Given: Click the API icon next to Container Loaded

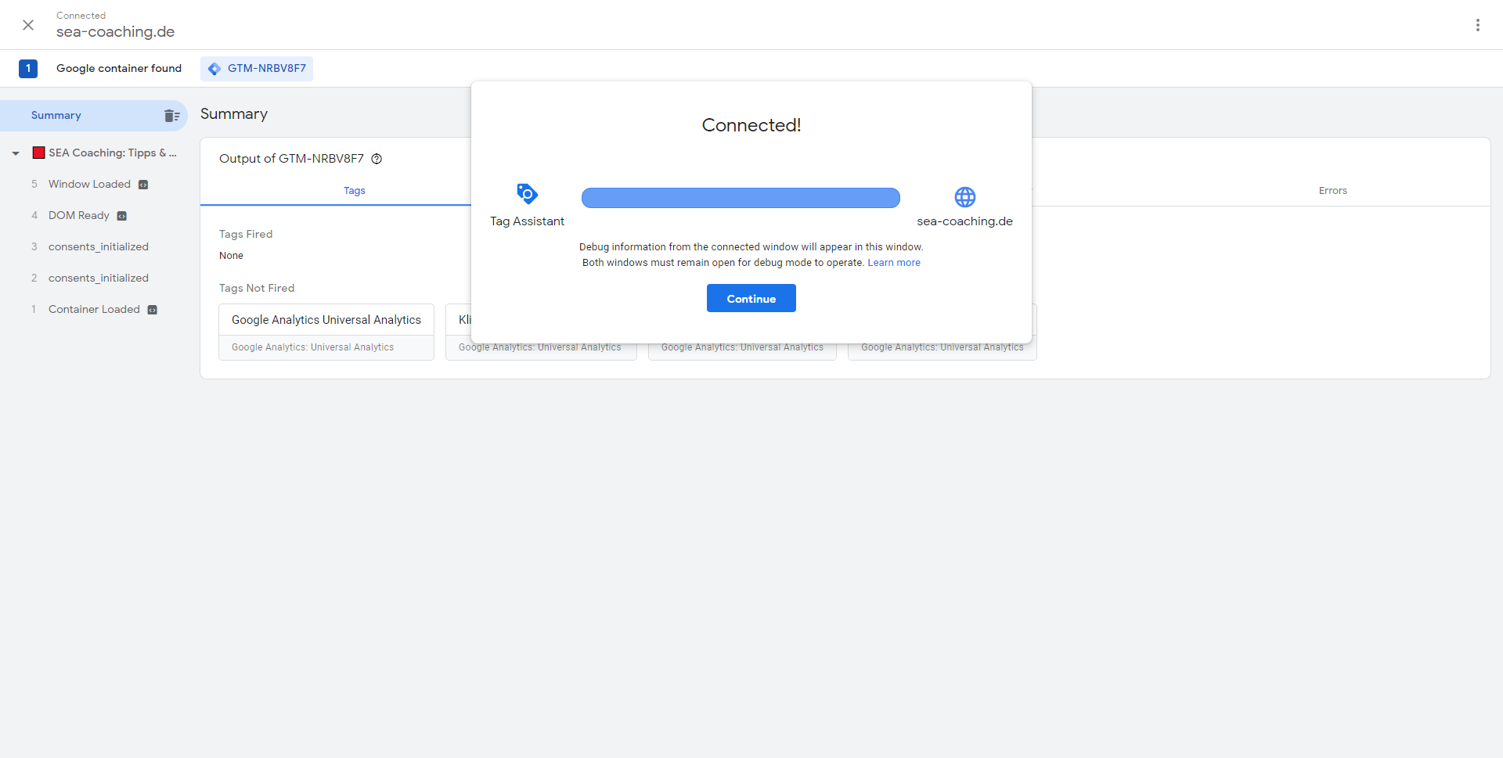Looking at the screenshot, I should click(x=153, y=310).
